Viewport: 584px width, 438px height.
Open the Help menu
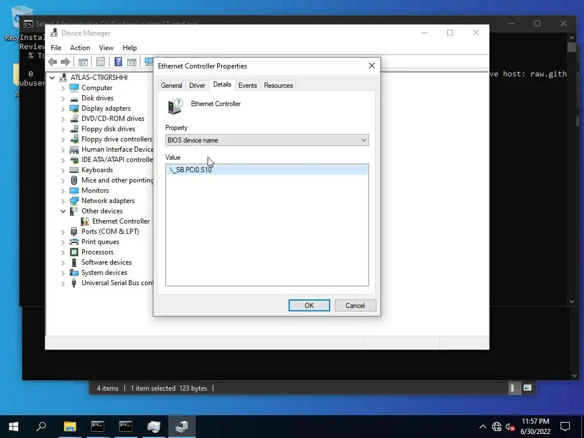[129, 48]
